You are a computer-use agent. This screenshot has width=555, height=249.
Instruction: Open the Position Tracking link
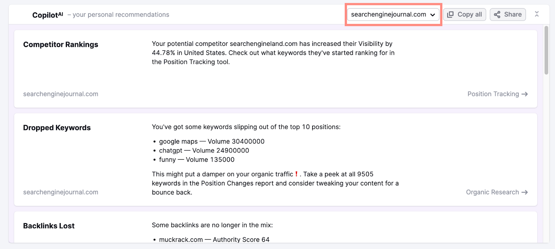[493, 94]
